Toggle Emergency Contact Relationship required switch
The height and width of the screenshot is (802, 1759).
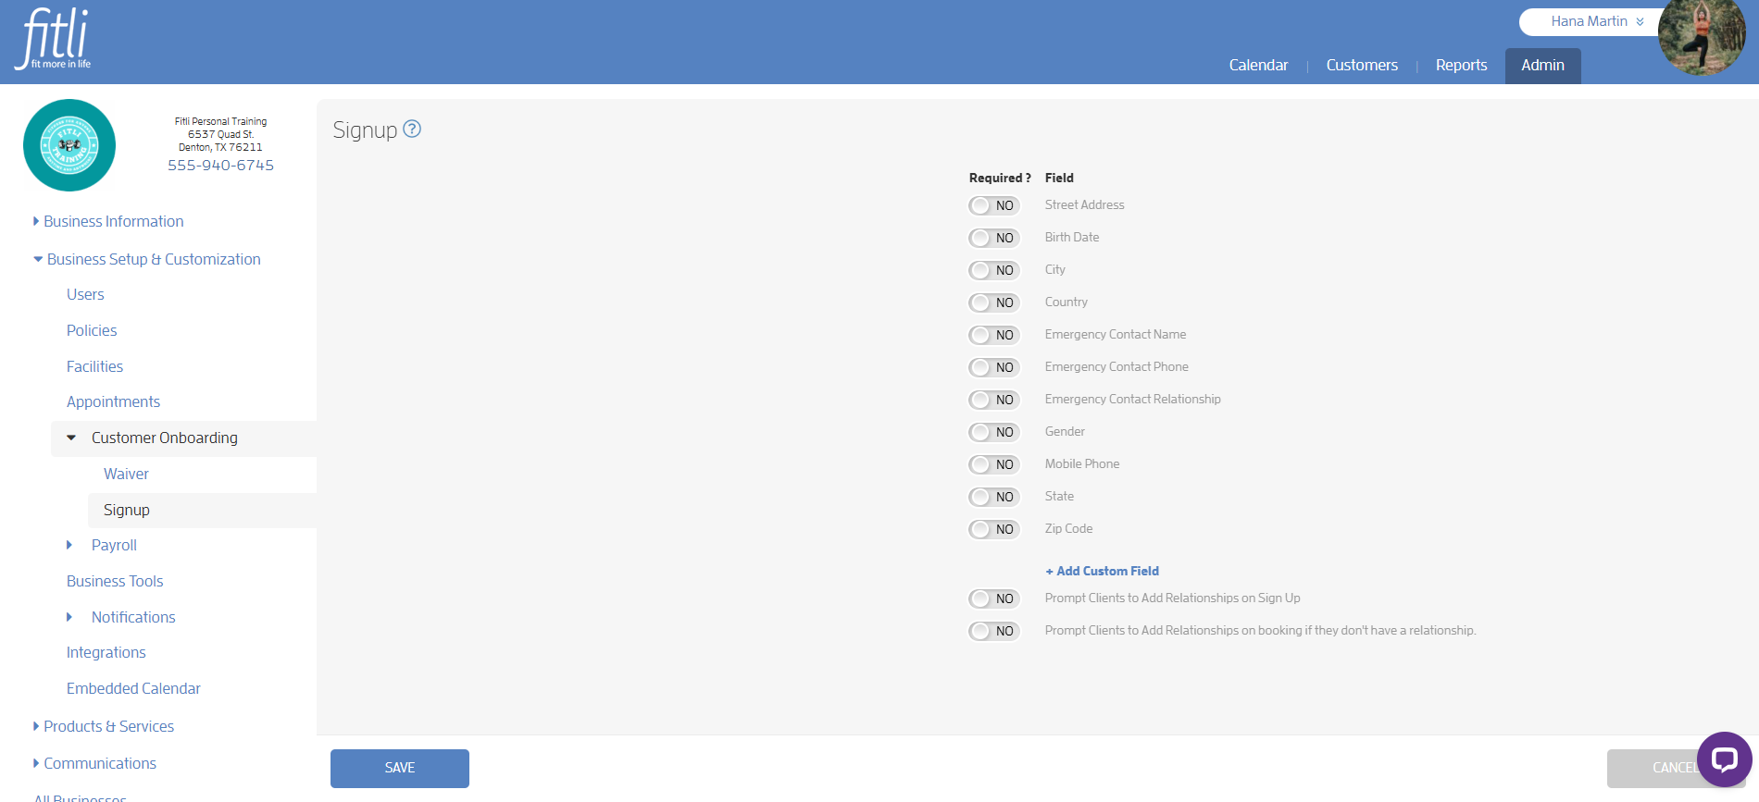coord(993,400)
